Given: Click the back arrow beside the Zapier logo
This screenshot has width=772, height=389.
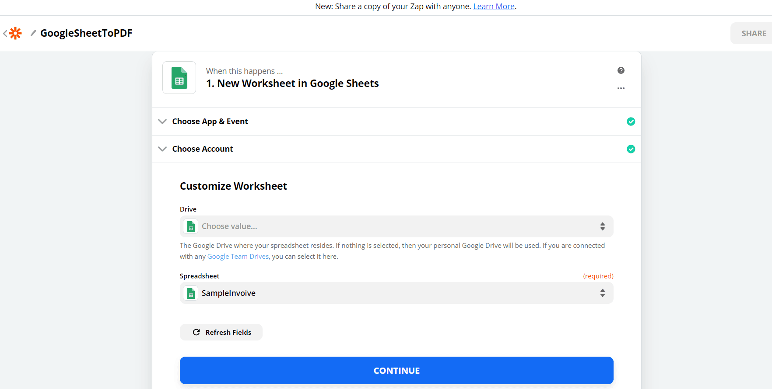Looking at the screenshot, I should (4, 33).
